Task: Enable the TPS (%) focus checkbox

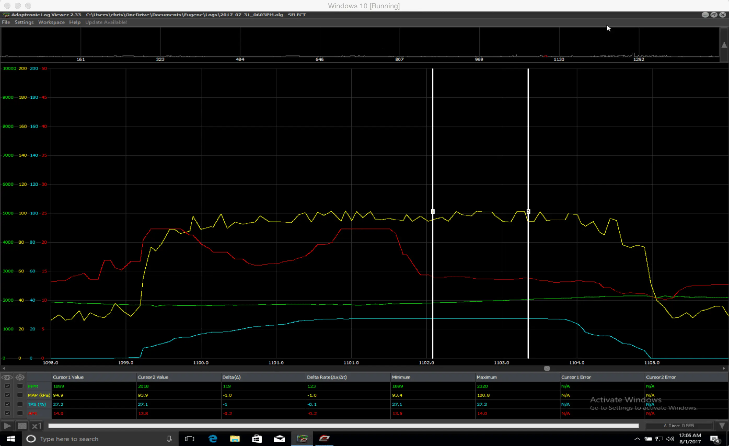Action: (20, 404)
